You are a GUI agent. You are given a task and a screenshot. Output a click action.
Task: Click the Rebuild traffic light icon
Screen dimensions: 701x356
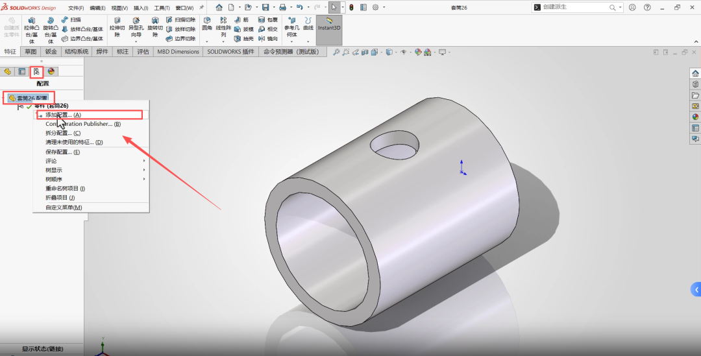(x=351, y=7)
